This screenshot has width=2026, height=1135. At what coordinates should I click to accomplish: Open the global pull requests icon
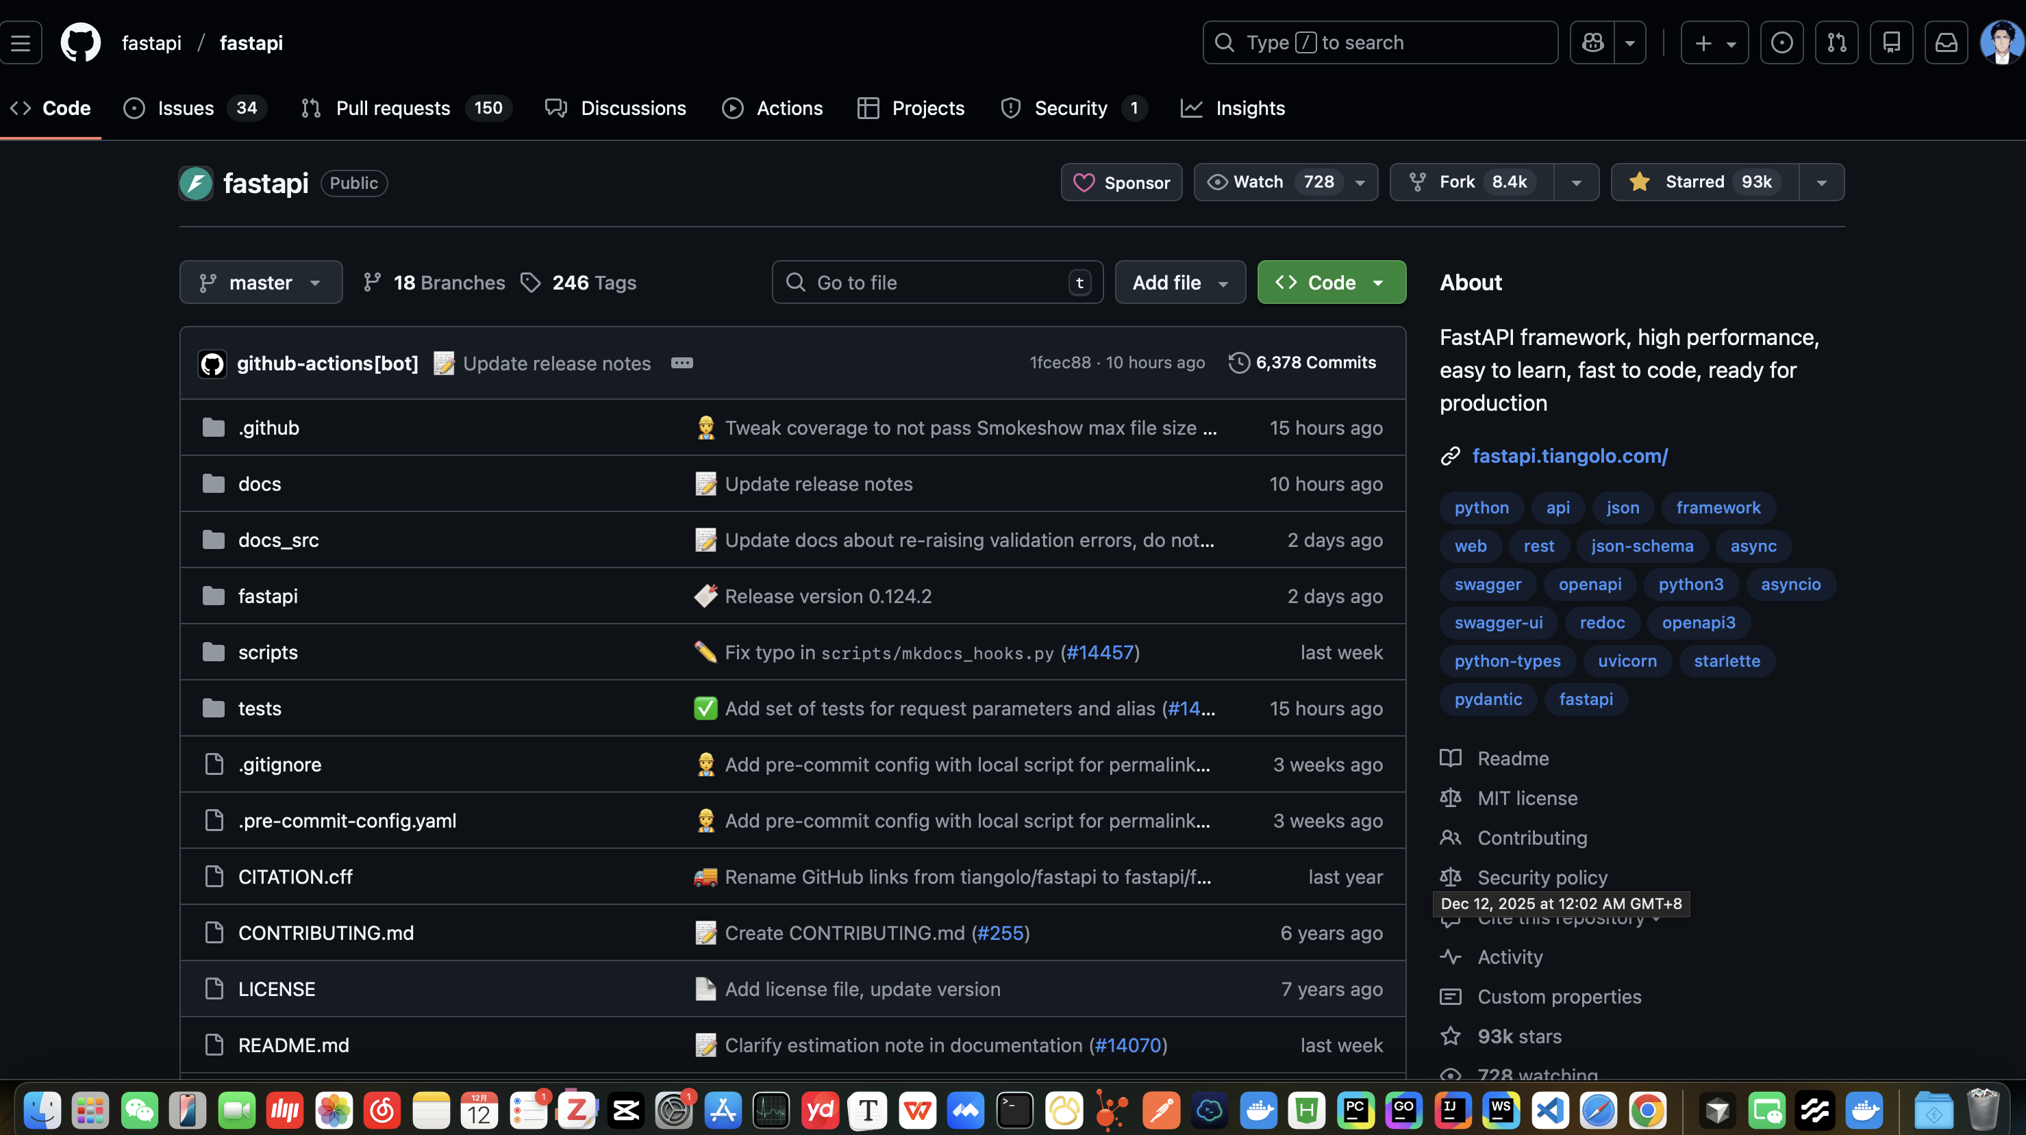pos(1836,42)
